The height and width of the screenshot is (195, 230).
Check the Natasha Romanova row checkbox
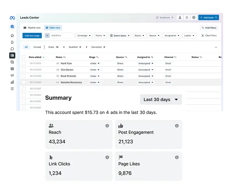24,82
